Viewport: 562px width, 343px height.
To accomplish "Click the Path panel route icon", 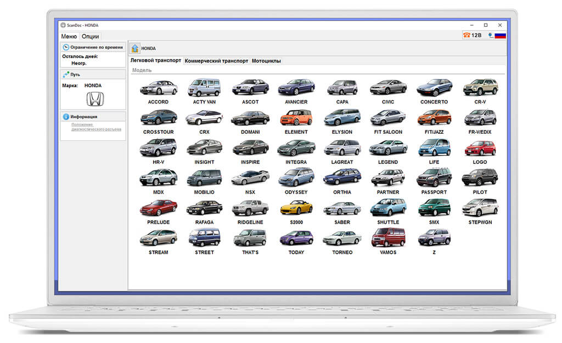I will pyautogui.click(x=66, y=75).
